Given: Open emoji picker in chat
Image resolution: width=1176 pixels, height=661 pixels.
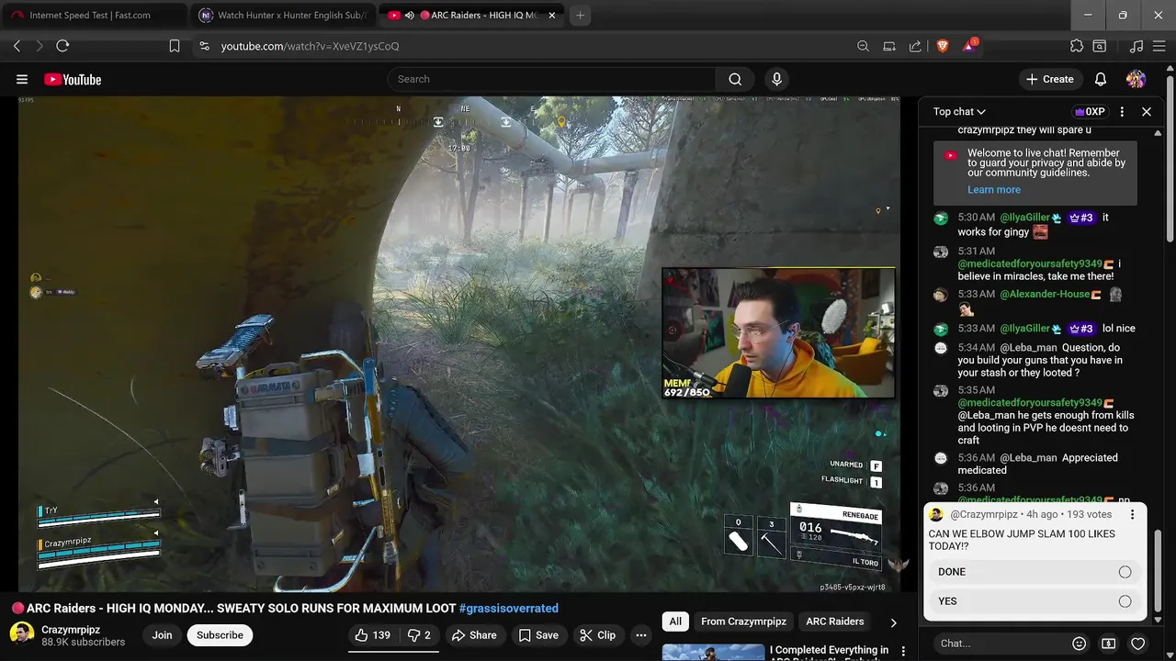Looking at the screenshot, I should tap(1080, 644).
